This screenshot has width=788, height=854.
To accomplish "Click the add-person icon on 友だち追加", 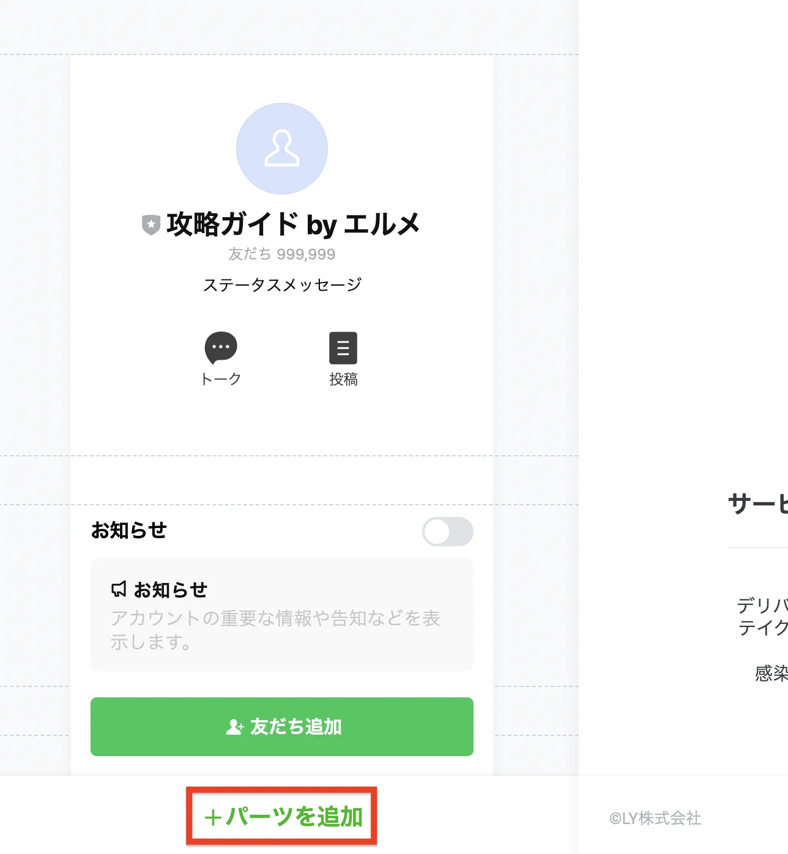I will click(234, 727).
